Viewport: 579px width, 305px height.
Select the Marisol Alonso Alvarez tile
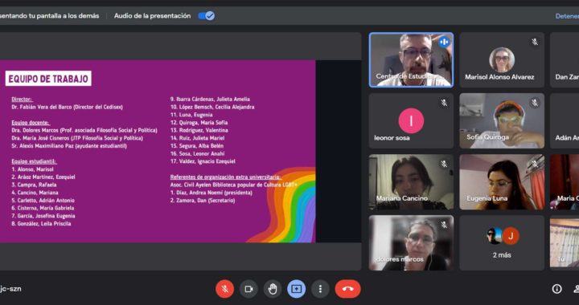pos(502,59)
